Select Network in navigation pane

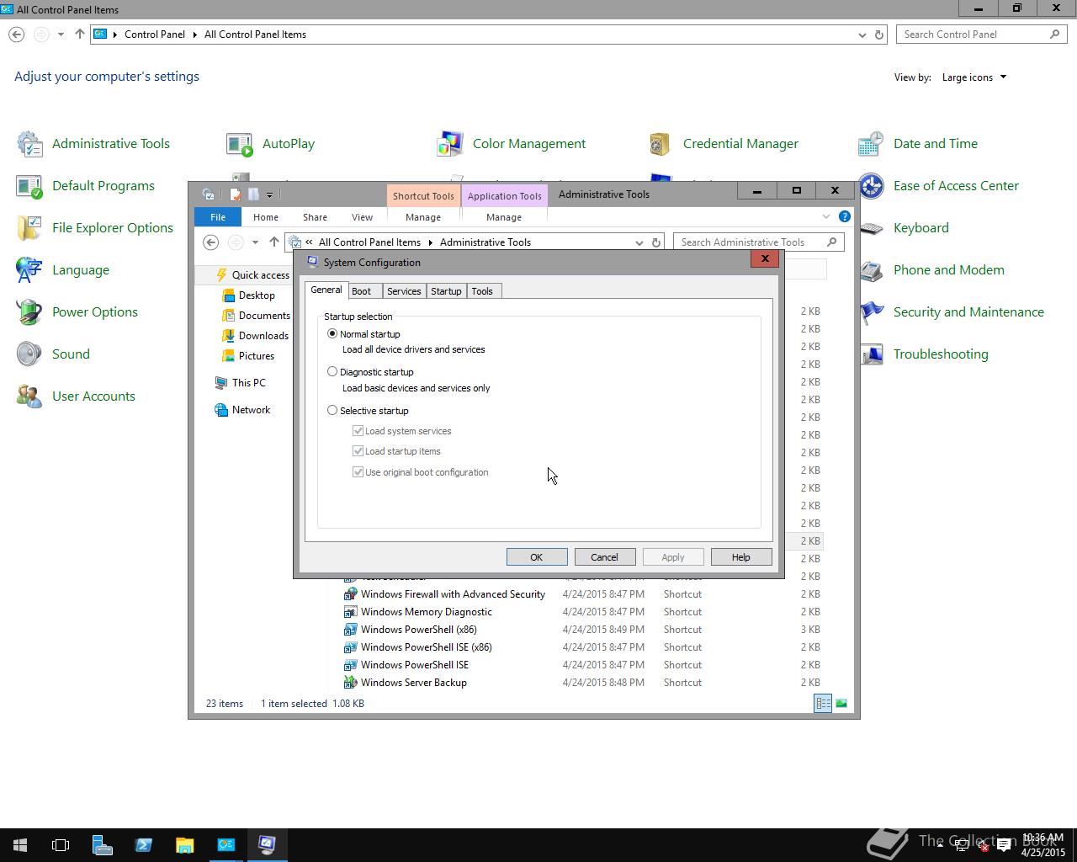[243, 410]
